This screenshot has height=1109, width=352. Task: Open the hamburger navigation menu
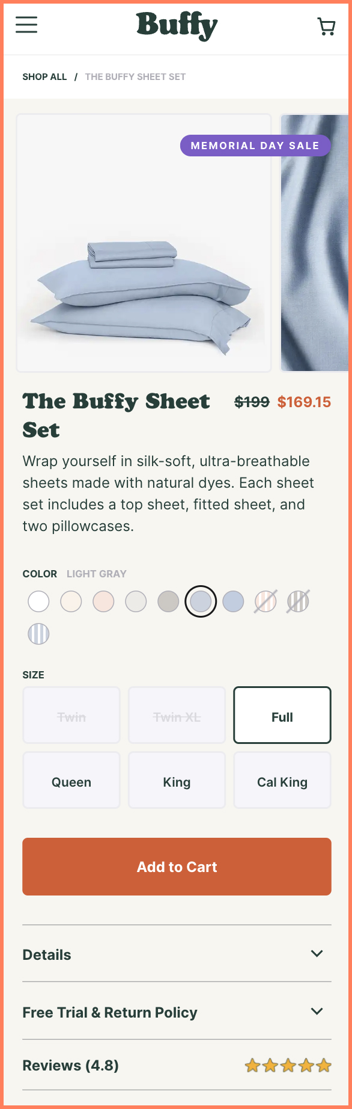[x=26, y=25]
